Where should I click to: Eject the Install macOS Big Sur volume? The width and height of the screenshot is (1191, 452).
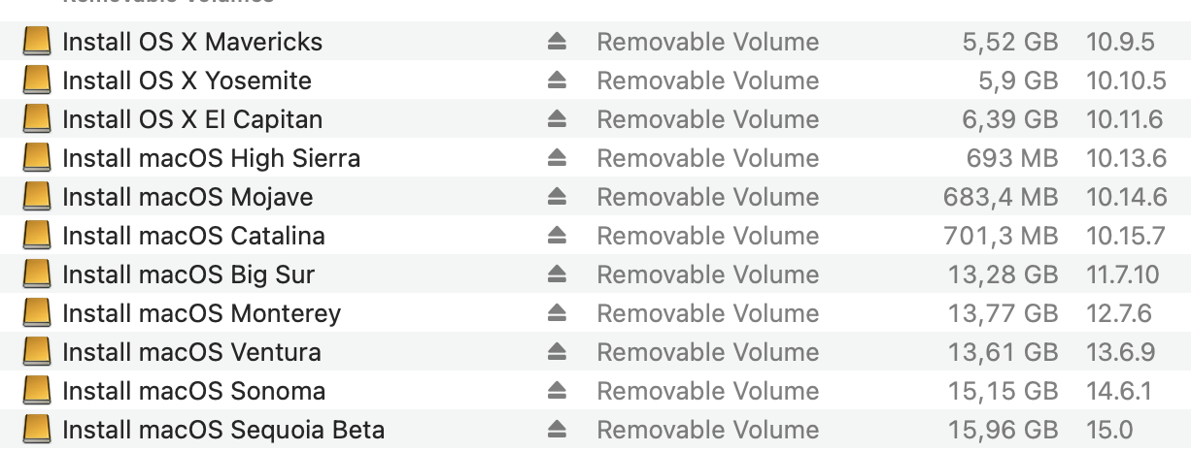556,274
